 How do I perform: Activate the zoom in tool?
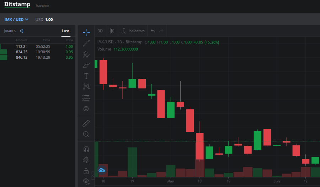(x=86, y=134)
